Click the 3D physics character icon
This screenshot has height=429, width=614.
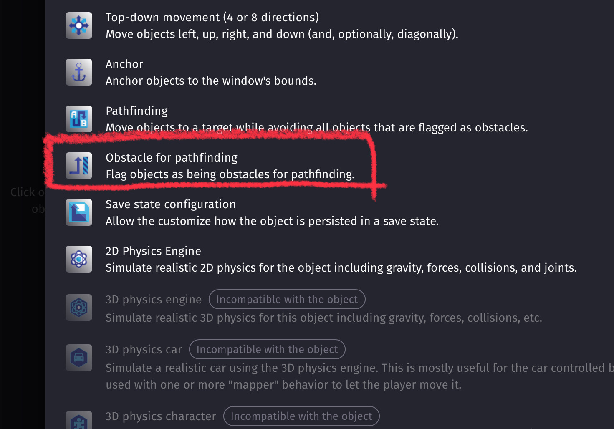(79, 421)
